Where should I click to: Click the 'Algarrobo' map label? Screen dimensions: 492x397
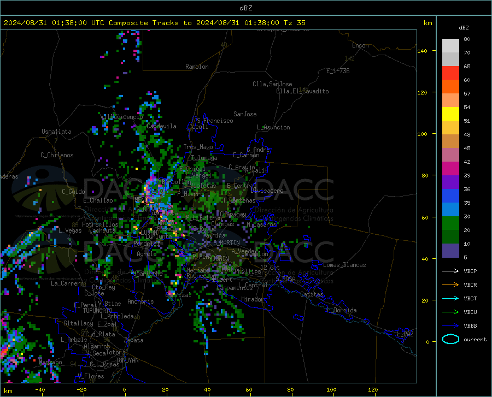coord(97,346)
